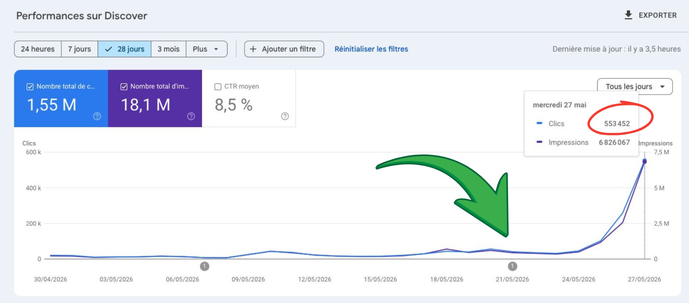Click the EXPORTER button label
This screenshot has width=689, height=303.
pos(658,15)
